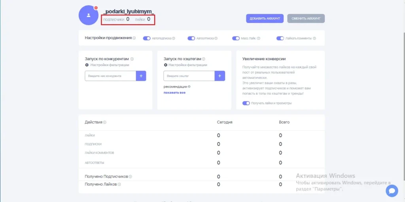
Task: Click info icon next to рекомендации
Action: tap(189, 87)
